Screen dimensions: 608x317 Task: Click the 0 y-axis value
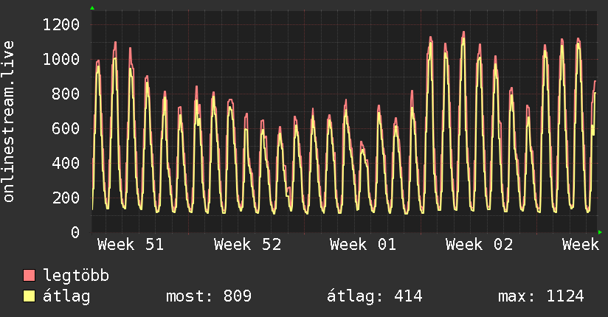[75, 232]
